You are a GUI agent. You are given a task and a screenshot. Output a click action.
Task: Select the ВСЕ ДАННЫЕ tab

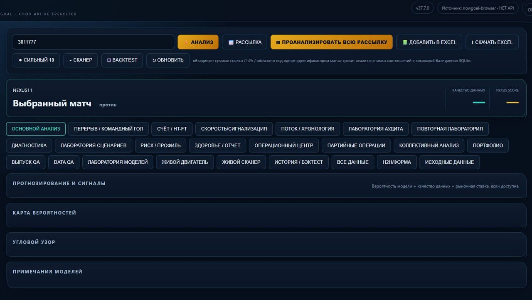(x=353, y=162)
